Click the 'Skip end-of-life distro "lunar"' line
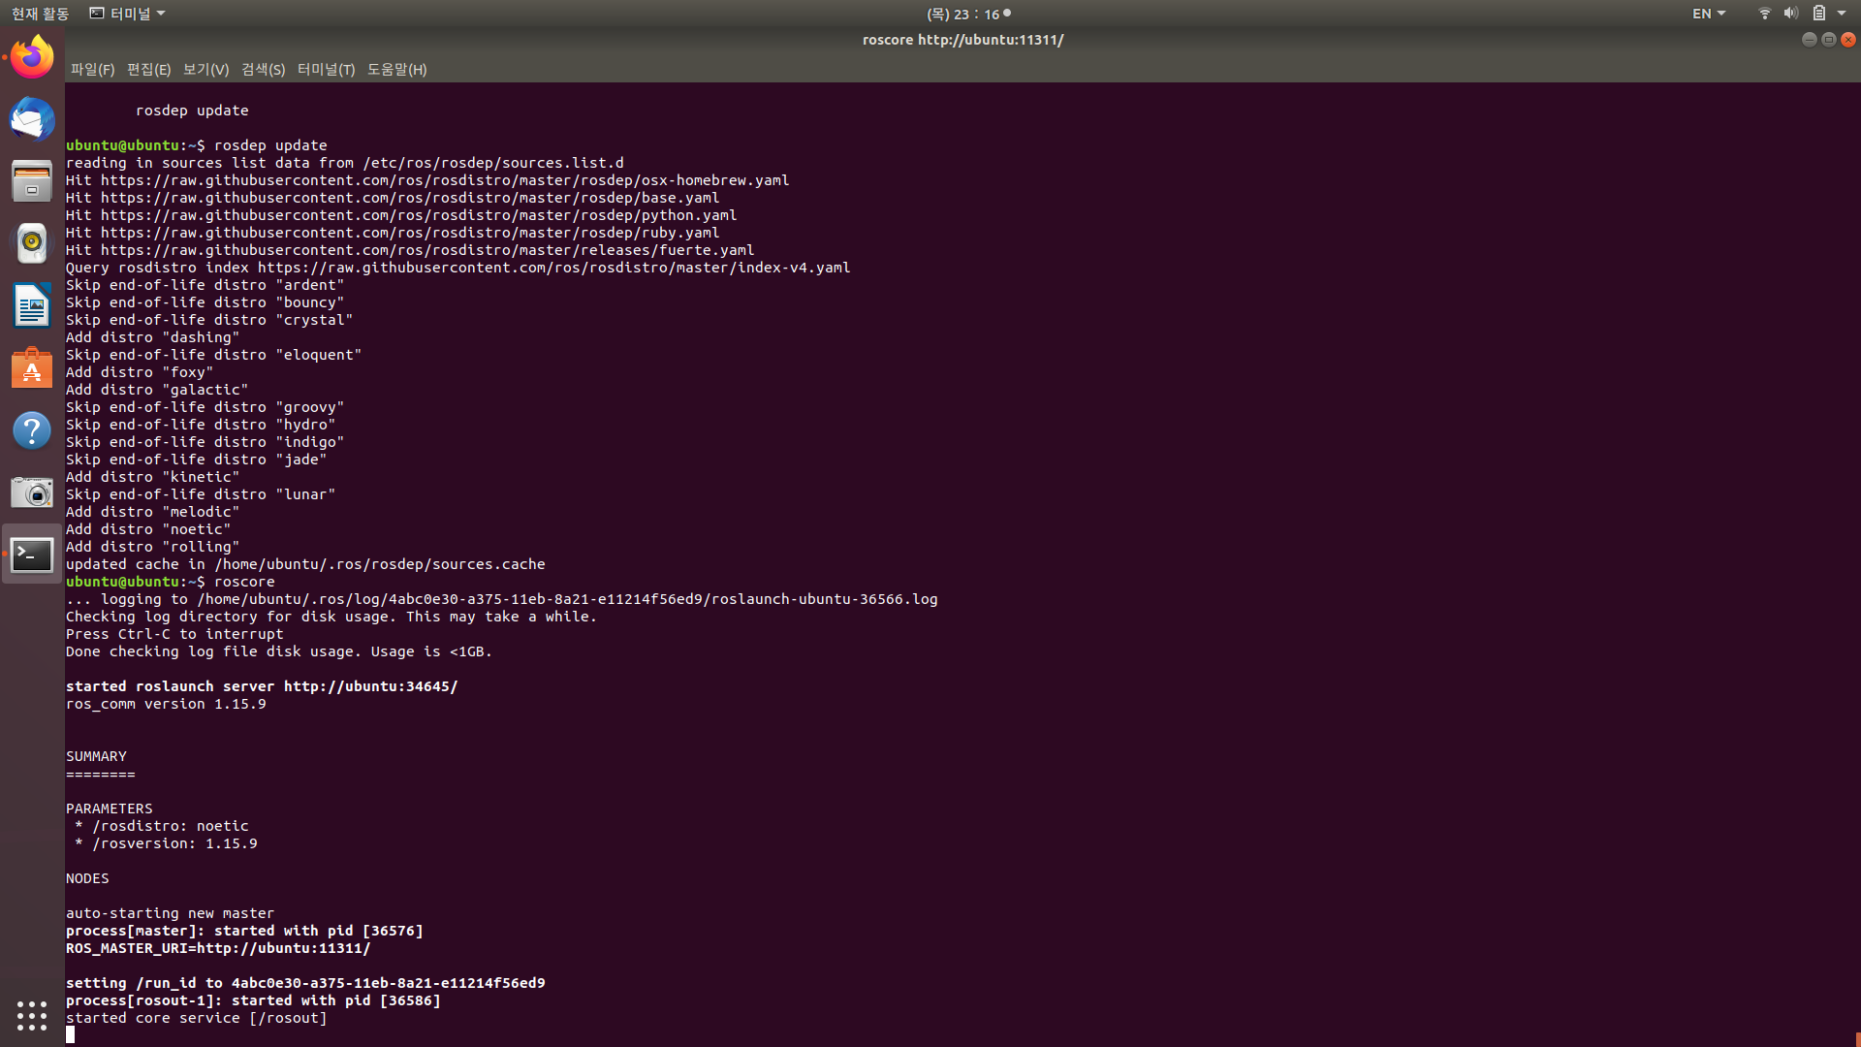 pos(201,494)
